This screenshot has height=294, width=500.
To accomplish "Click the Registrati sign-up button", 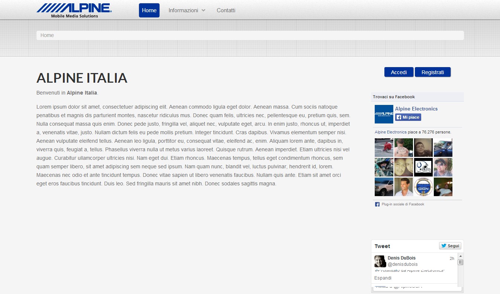I will (x=433, y=72).
